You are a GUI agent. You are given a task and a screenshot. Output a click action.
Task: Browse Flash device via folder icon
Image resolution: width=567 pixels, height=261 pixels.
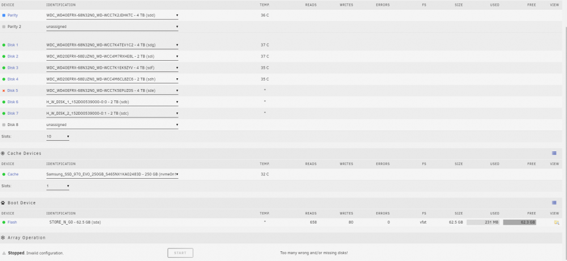click(x=557, y=222)
